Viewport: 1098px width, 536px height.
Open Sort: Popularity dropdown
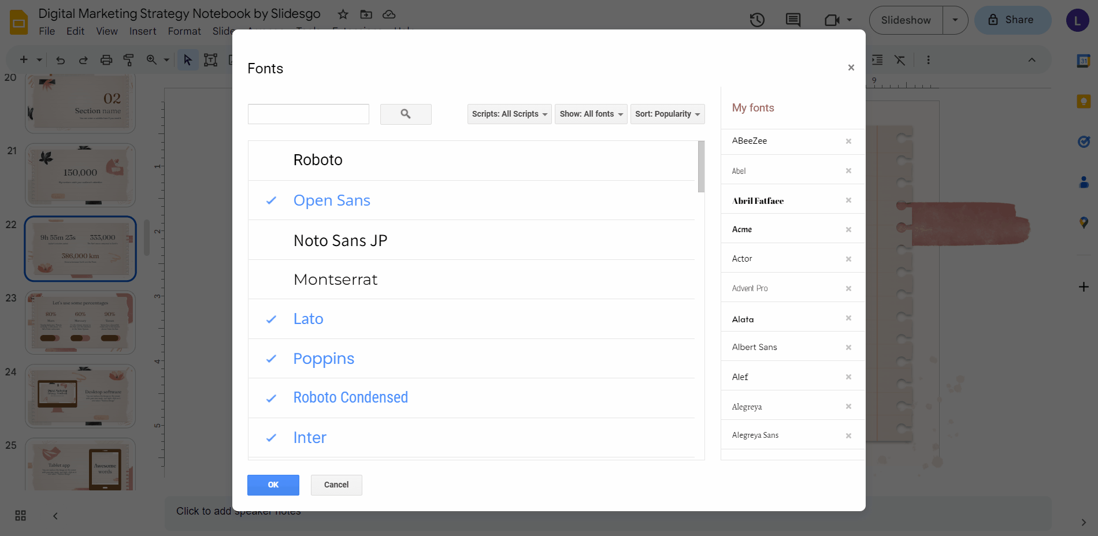pos(667,114)
